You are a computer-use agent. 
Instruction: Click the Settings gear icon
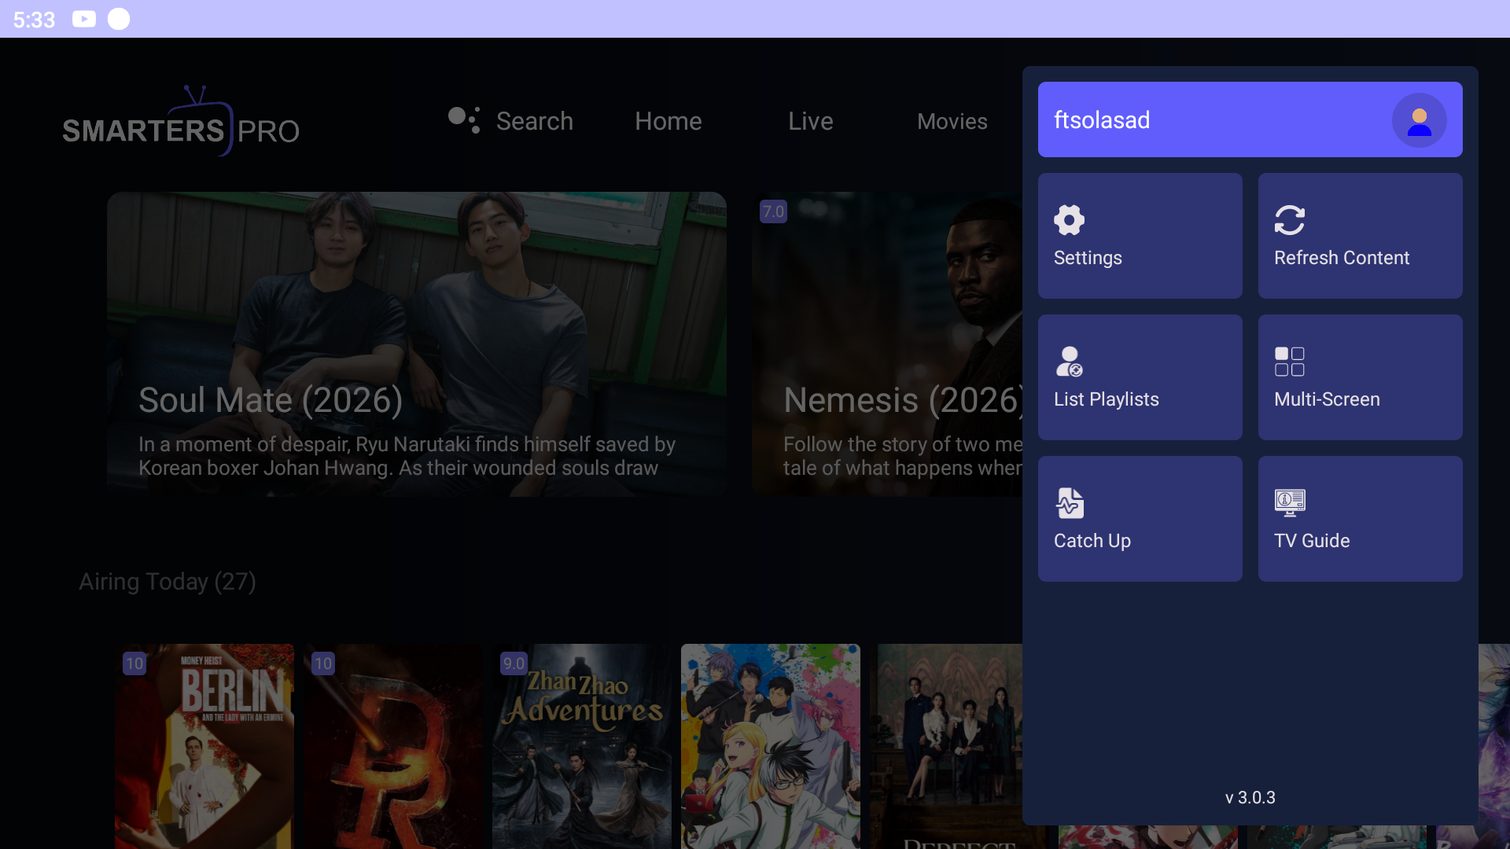(x=1069, y=220)
